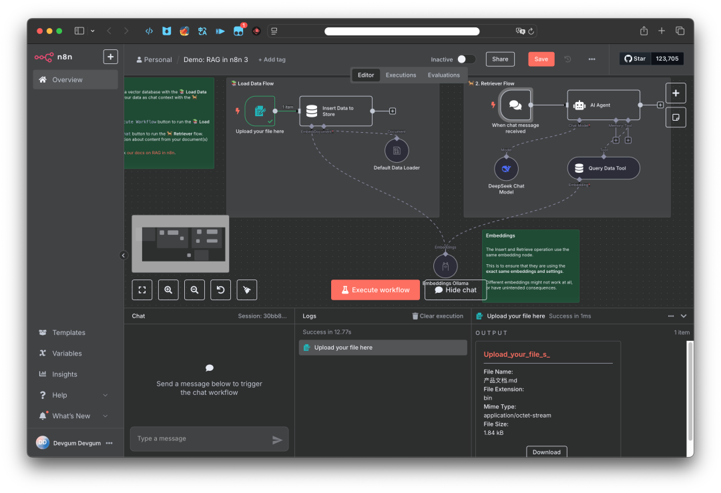Add node after AI Agent output

tap(660, 105)
